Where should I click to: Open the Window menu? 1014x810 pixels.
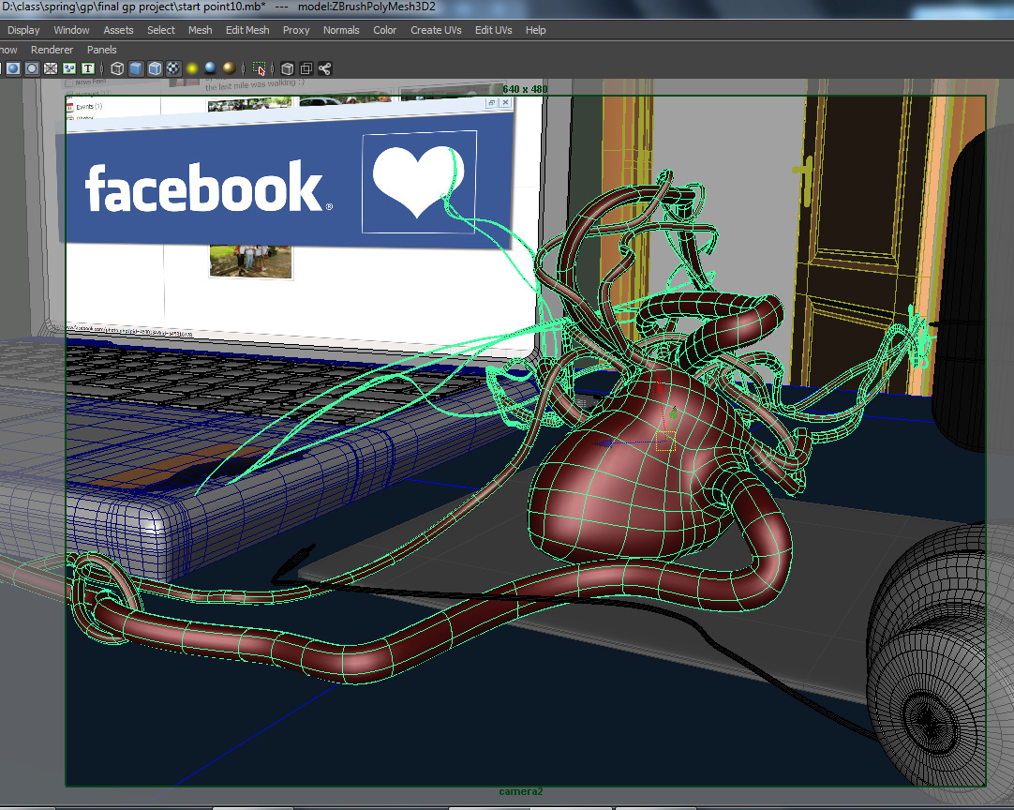pos(72,30)
